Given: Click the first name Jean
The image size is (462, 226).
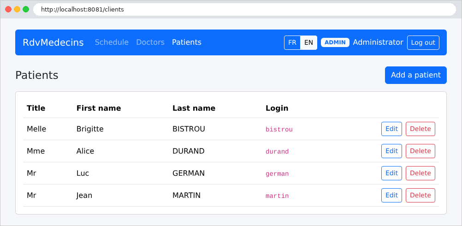Looking at the screenshot, I should pyautogui.click(x=84, y=196).
